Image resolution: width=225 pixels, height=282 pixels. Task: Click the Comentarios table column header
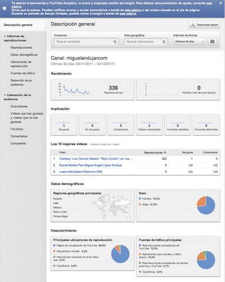210,152
